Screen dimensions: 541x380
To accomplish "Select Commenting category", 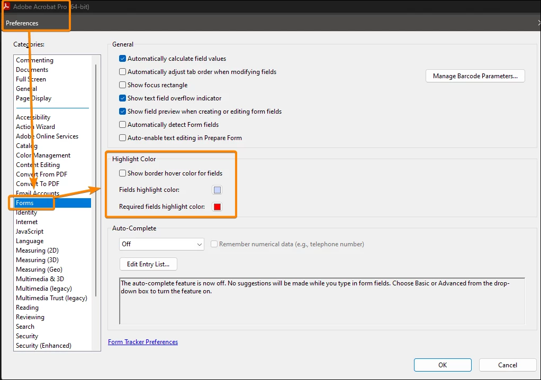I will (x=34, y=60).
